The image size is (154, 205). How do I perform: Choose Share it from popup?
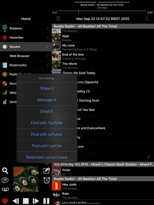pyautogui.click(x=47, y=88)
